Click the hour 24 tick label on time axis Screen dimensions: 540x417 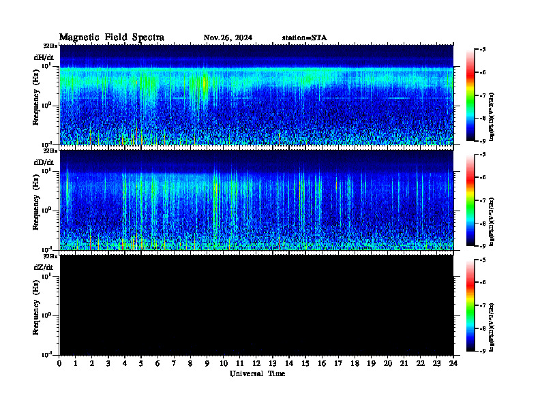pyautogui.click(x=453, y=363)
